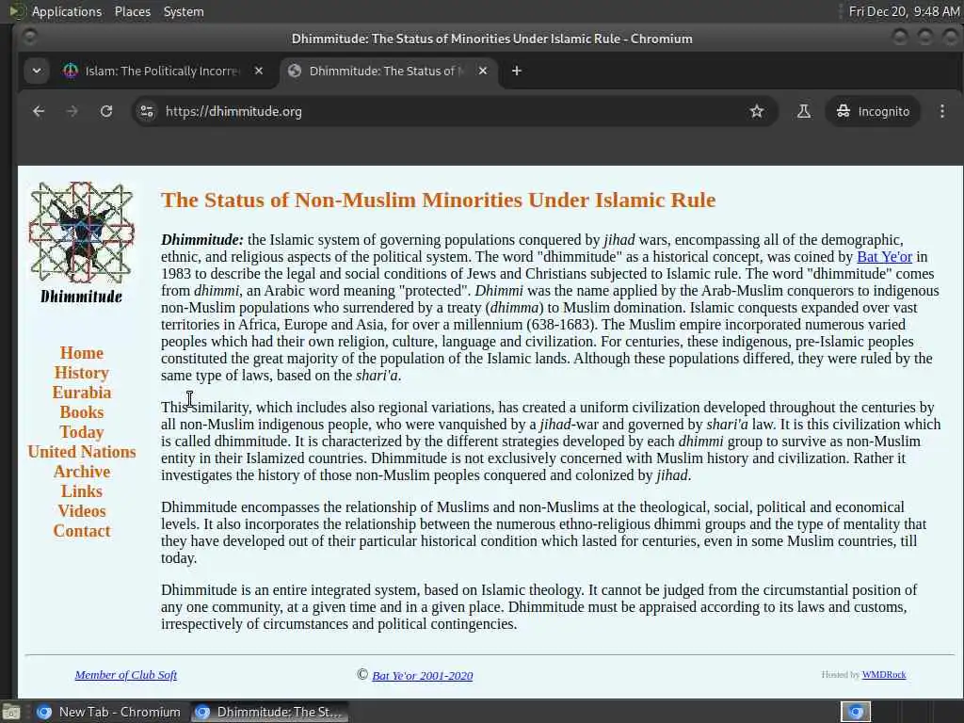Click Member of Club Soft footer link
This screenshot has height=723, width=964.
(126, 675)
